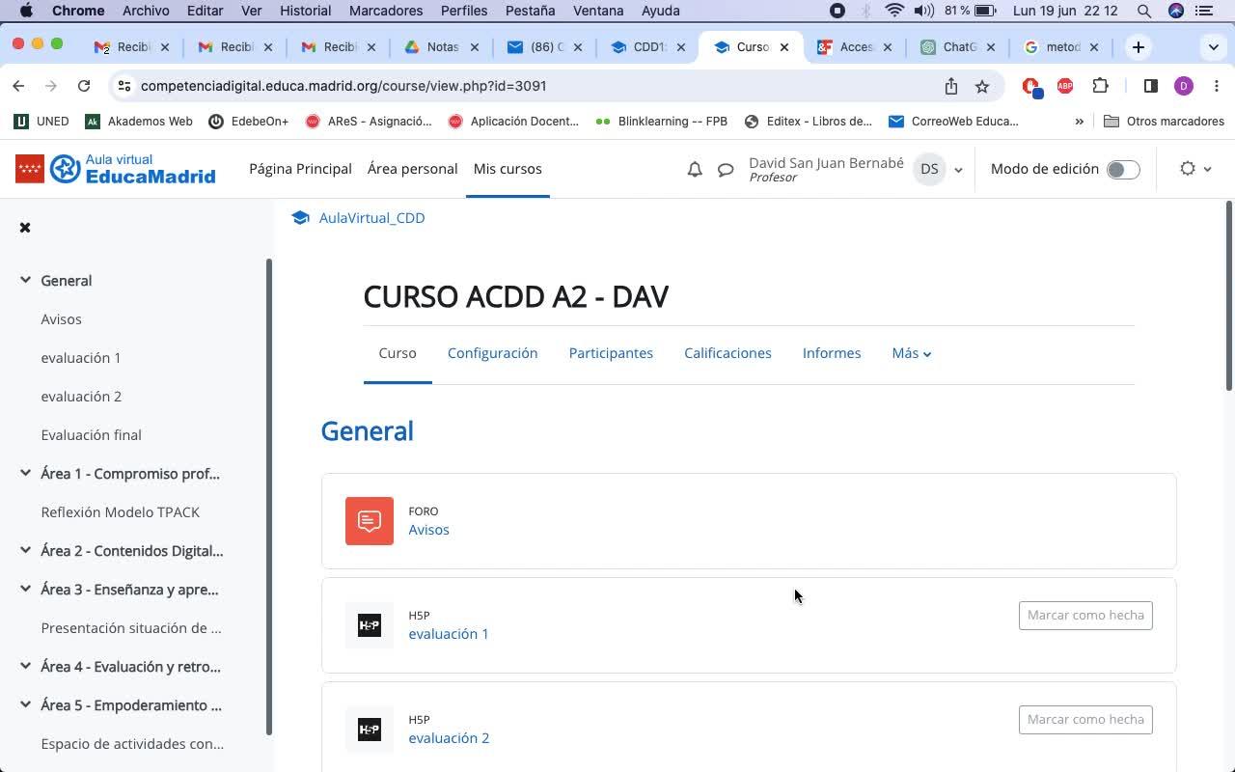This screenshot has height=772, width=1235.
Task: Collapse Área 1 - Compromiso prof section
Action: tap(25, 474)
